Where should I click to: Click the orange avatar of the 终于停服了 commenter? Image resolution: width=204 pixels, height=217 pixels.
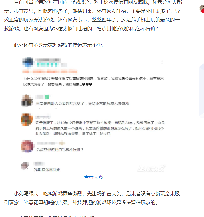pos(27,120)
